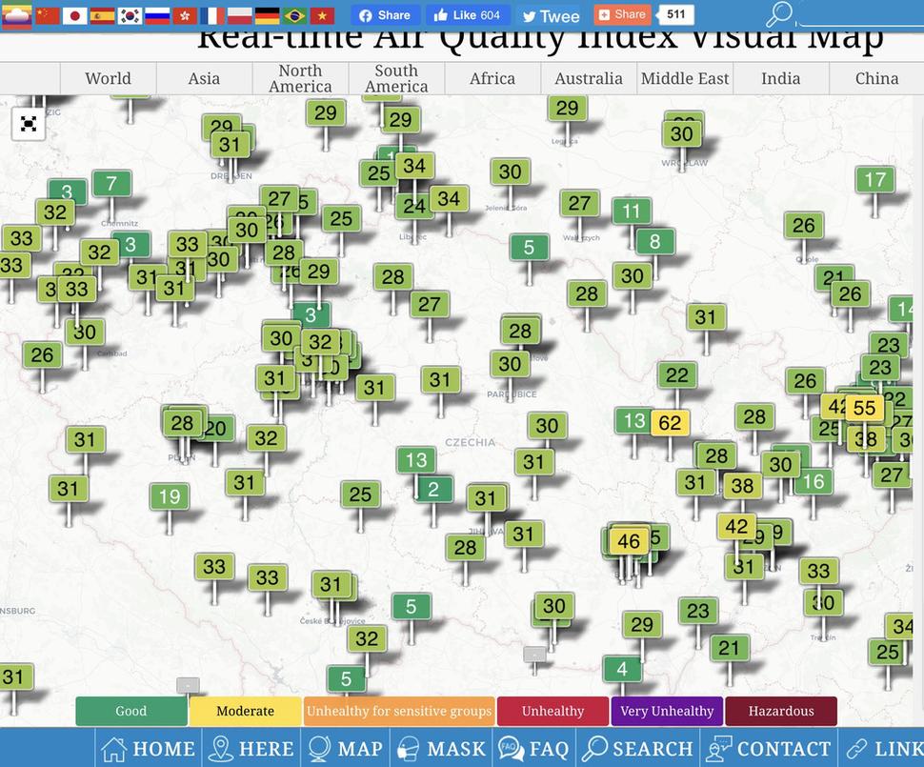Go to HOME in bottom navigation
This screenshot has height=767, width=924.
click(148, 748)
